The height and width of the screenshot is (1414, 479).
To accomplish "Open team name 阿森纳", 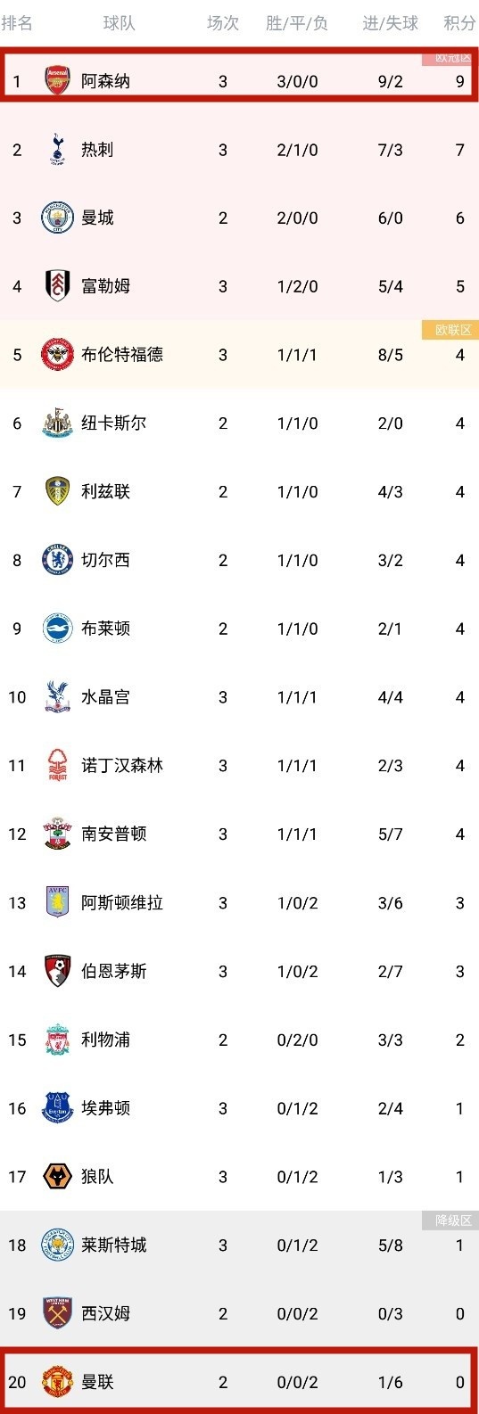I will [x=105, y=81].
